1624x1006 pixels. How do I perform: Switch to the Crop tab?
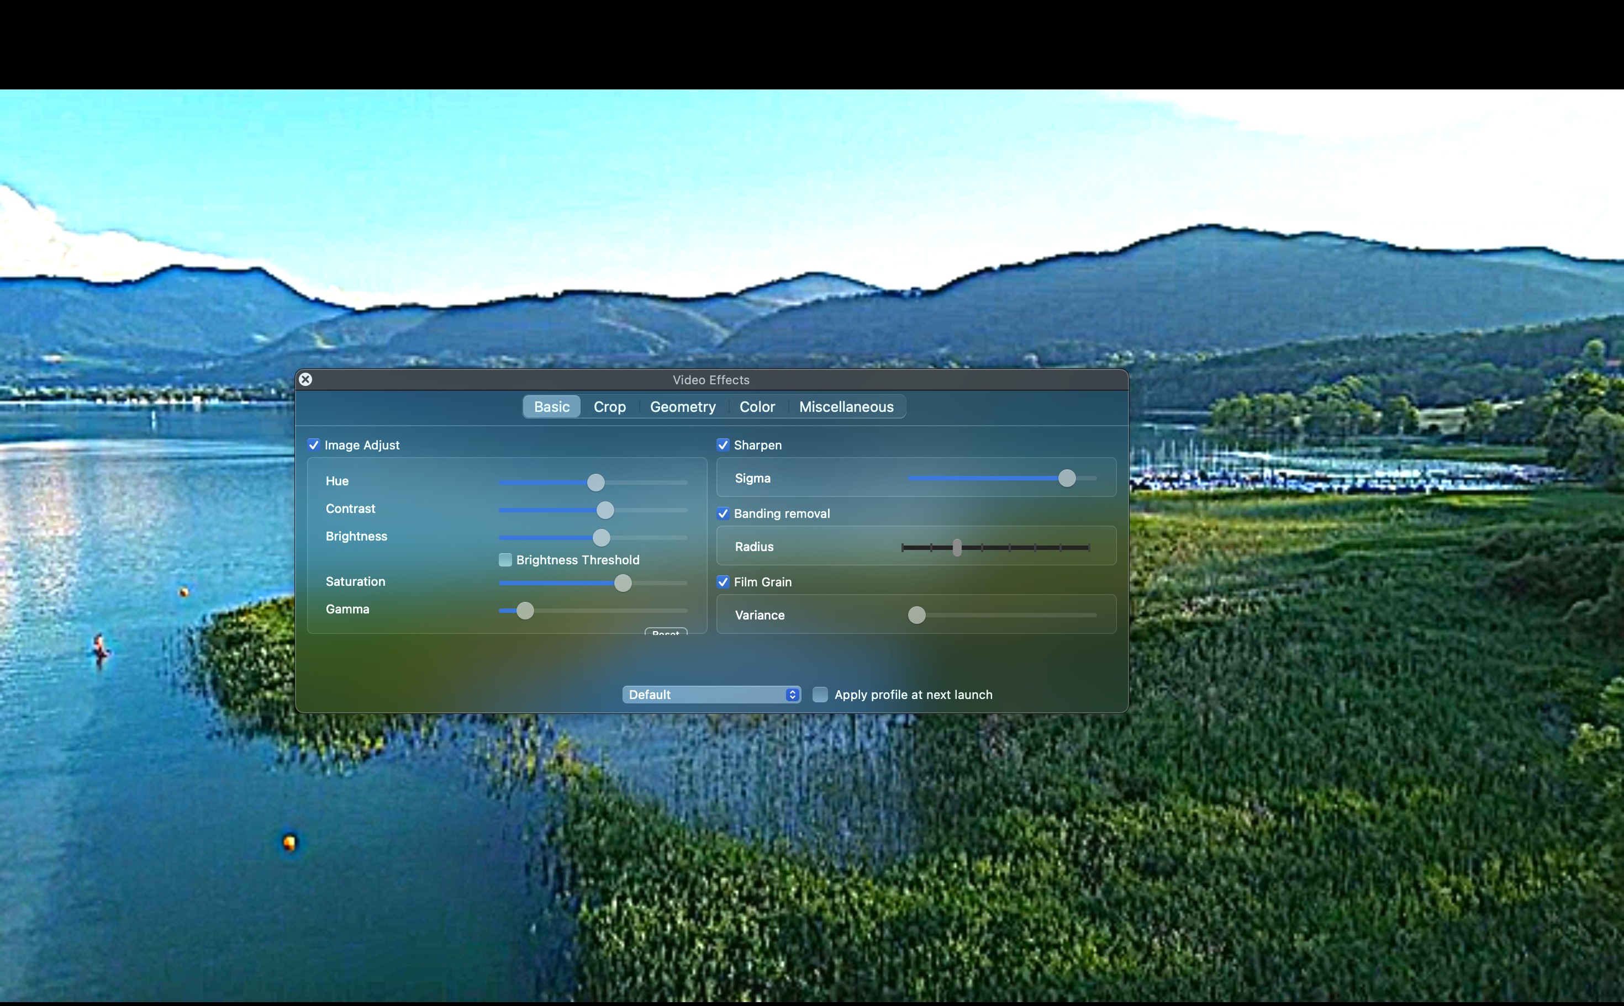coord(609,406)
